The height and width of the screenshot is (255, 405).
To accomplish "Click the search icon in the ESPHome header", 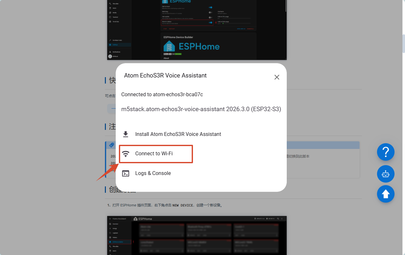I will (x=278, y=219).
